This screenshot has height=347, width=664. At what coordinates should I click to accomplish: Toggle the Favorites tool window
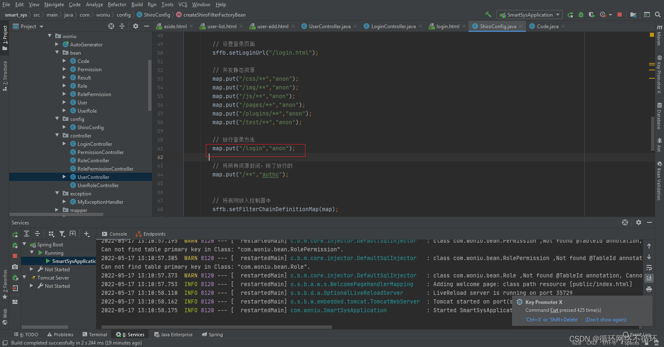click(5, 284)
